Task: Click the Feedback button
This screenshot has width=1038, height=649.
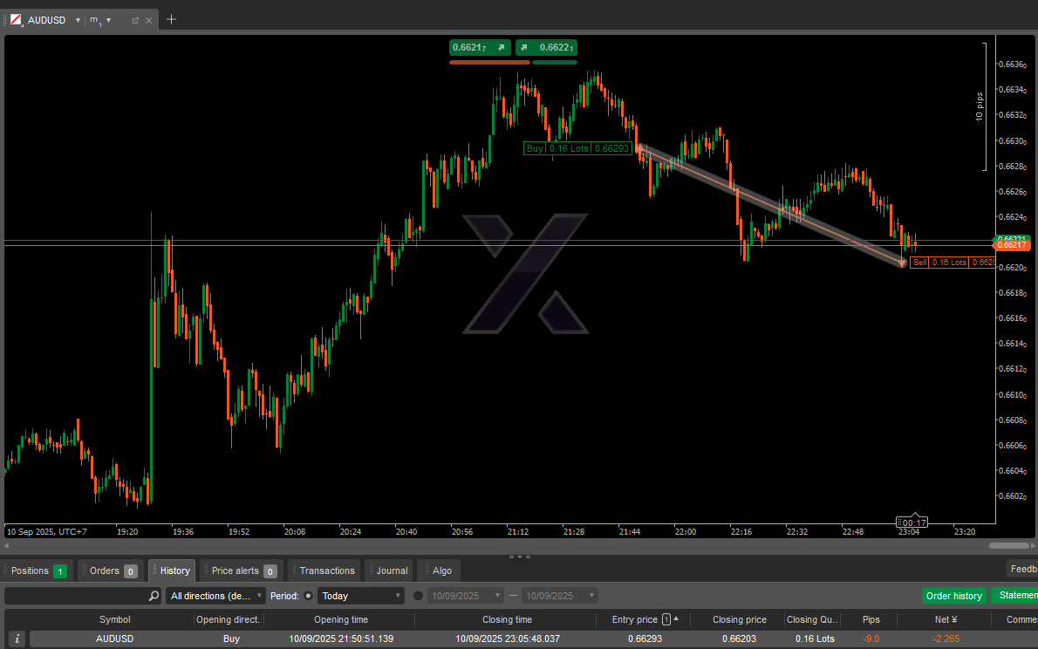Action: click(1022, 569)
